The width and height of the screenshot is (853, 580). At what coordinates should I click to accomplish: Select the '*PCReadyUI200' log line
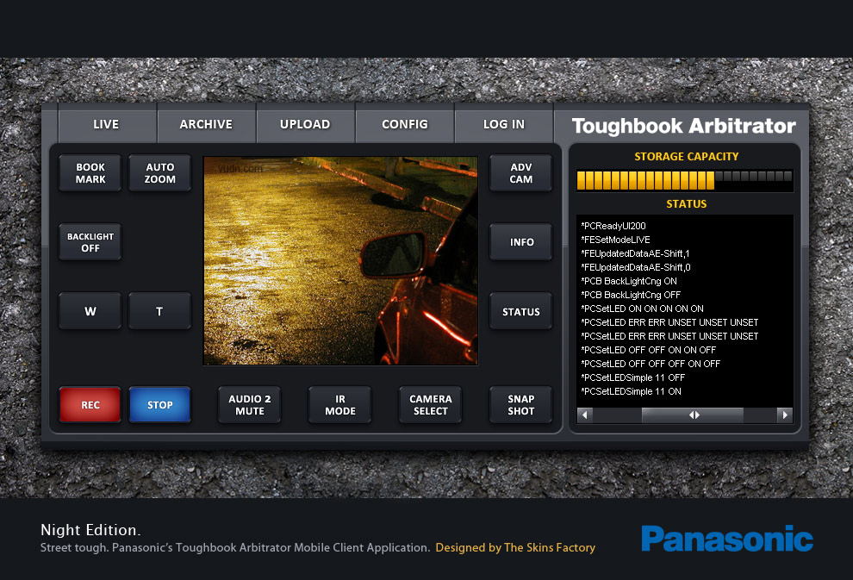click(613, 226)
